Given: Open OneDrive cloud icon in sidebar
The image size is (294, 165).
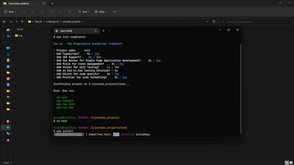Looking at the screenshot, I should (8, 36).
